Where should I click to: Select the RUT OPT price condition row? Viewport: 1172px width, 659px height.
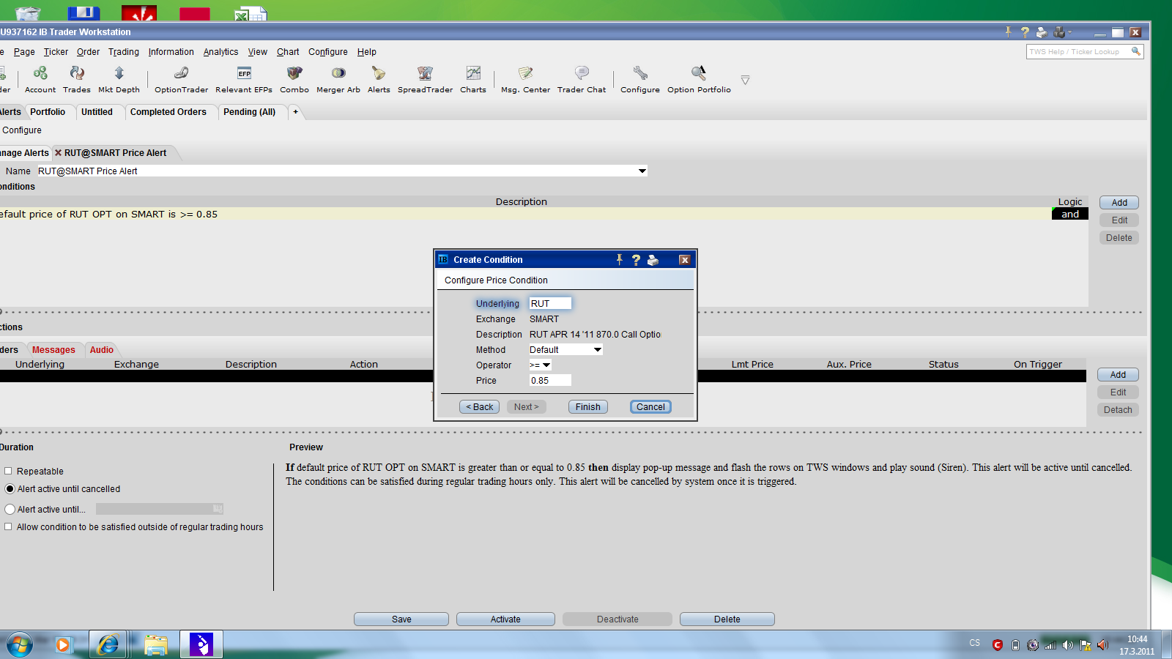tap(525, 215)
